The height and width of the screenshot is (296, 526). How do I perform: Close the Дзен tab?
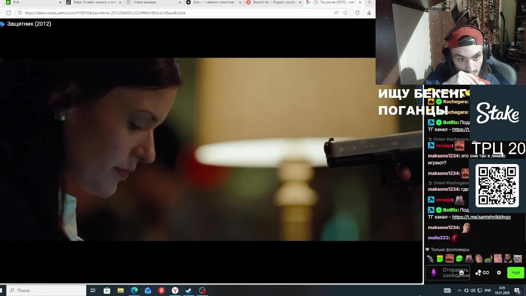pyautogui.click(x=240, y=2)
